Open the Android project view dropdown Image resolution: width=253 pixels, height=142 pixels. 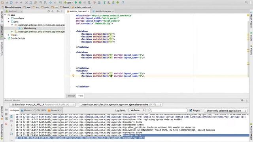pos(14,11)
